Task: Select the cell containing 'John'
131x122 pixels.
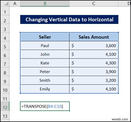Action: [45, 54]
